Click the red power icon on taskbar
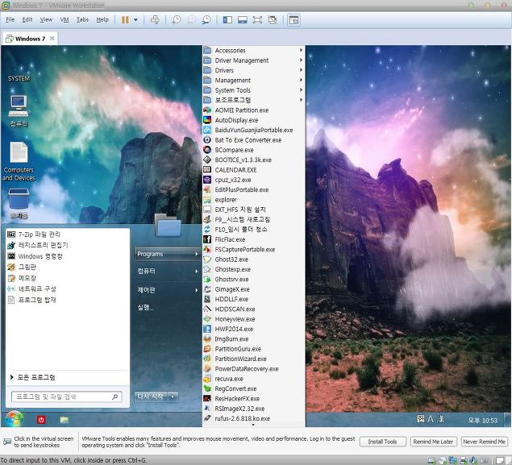 point(41,420)
